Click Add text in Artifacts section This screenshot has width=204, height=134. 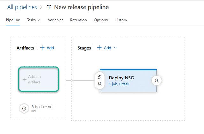pyautogui.click(x=50, y=48)
